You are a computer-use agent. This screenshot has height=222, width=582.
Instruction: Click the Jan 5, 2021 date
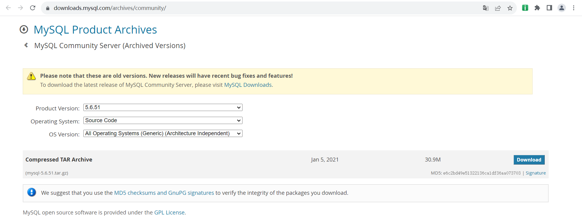tap(325, 160)
